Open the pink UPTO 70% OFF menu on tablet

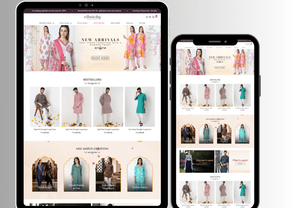[x=99, y=23]
